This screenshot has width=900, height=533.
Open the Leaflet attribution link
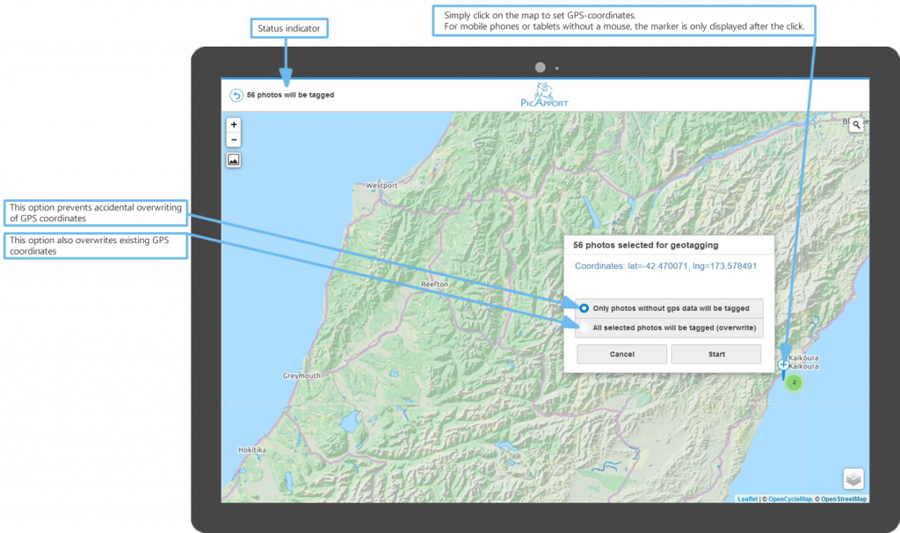point(747,499)
